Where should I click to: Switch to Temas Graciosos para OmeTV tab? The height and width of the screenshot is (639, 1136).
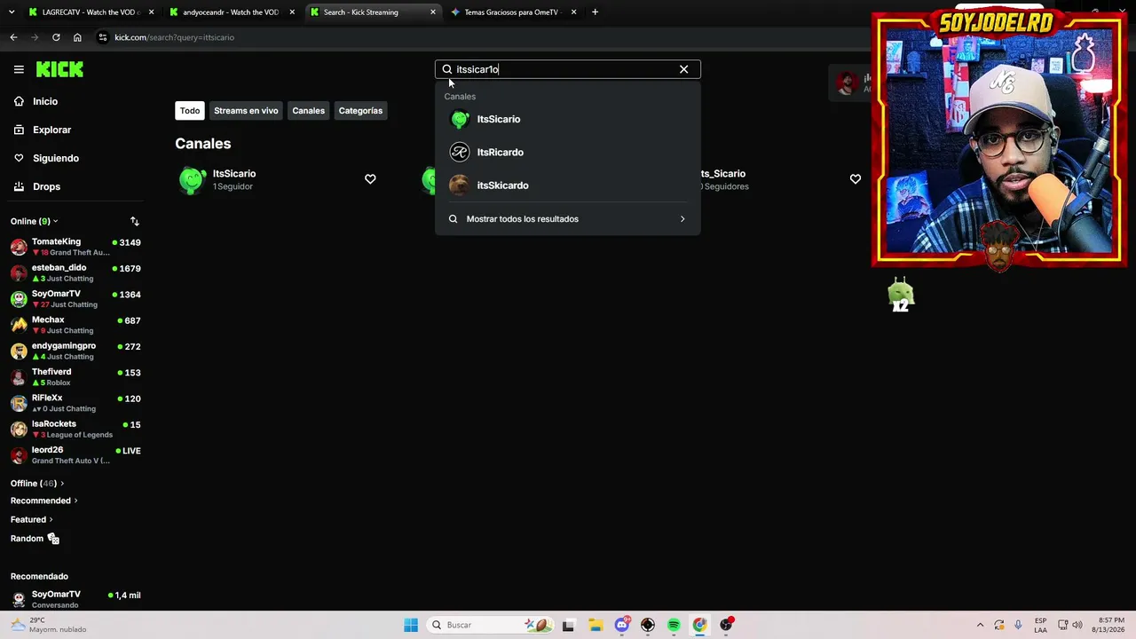pos(514,12)
